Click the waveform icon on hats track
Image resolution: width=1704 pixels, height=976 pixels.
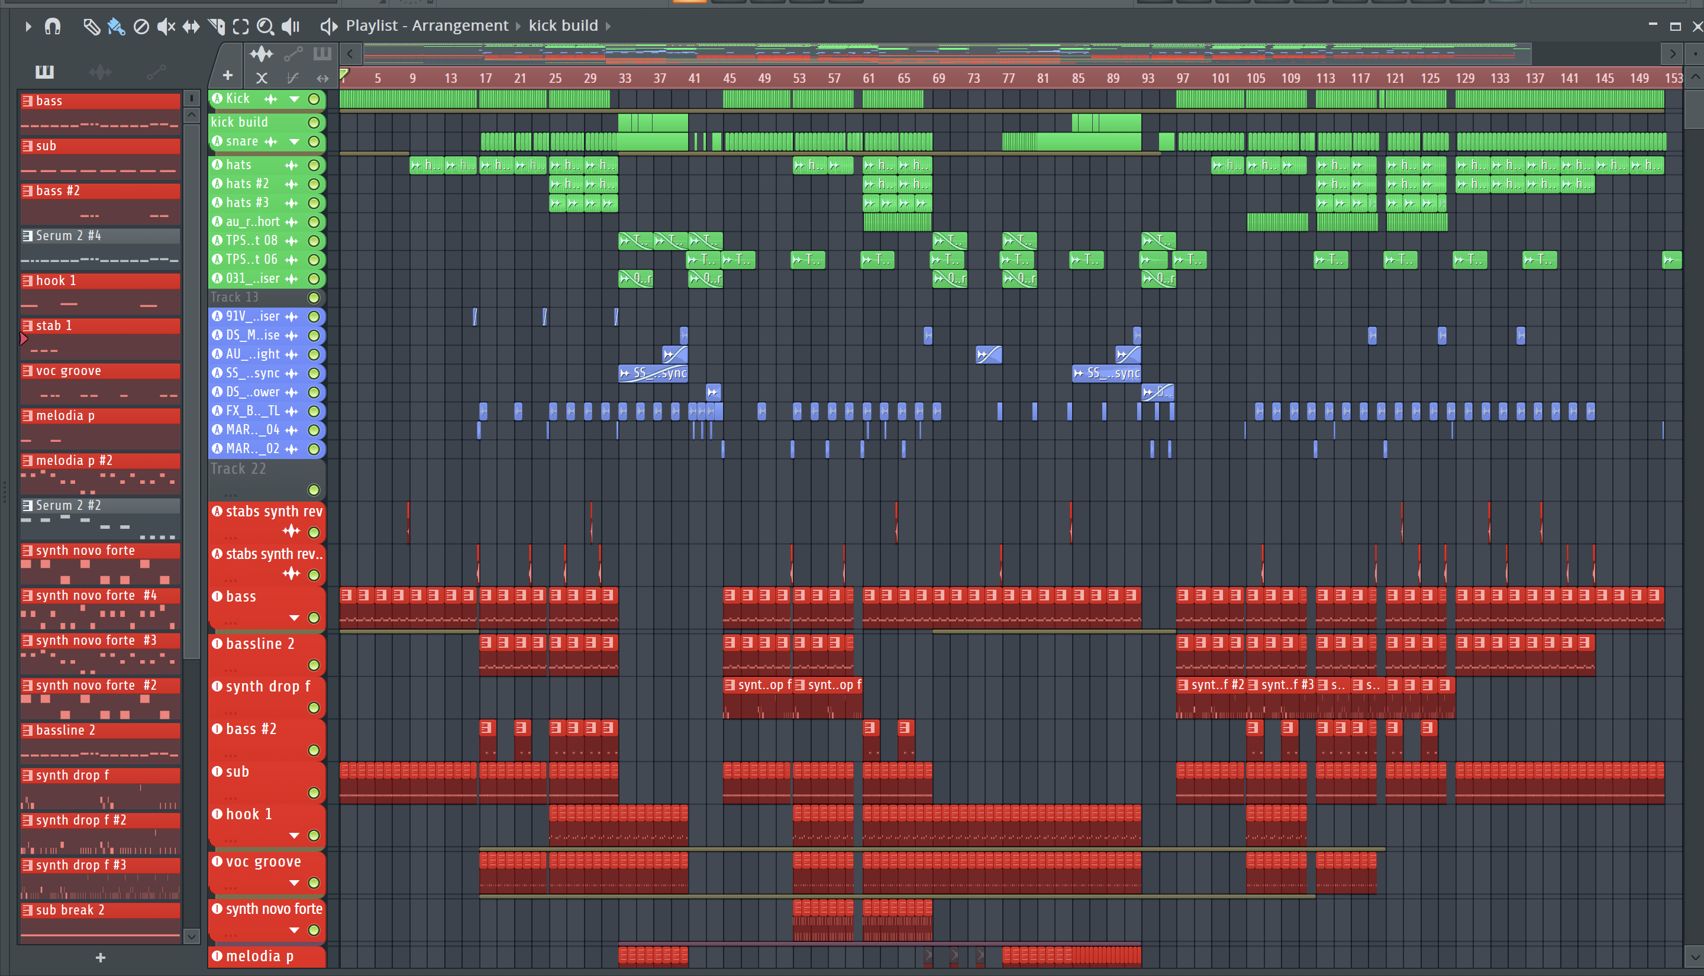(291, 165)
